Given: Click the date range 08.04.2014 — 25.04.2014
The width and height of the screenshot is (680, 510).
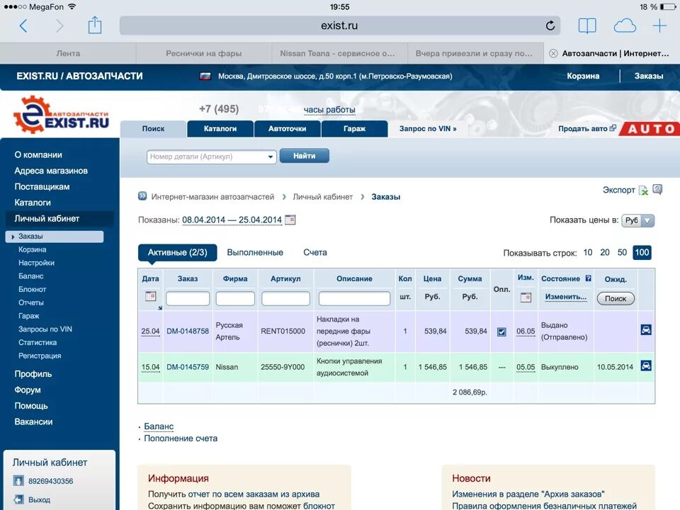Looking at the screenshot, I should [x=232, y=220].
